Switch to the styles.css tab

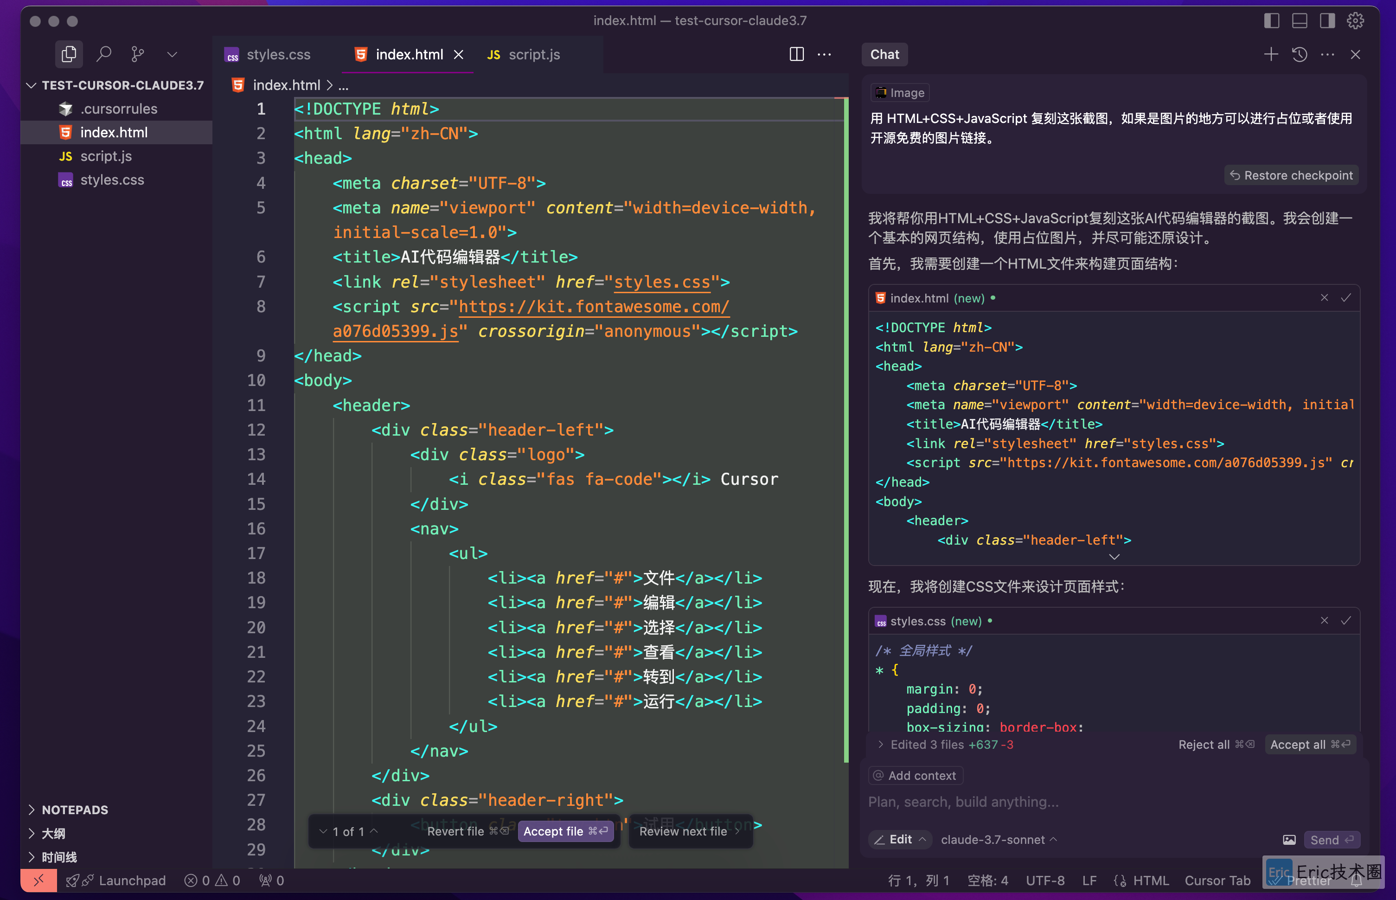pyautogui.click(x=268, y=54)
